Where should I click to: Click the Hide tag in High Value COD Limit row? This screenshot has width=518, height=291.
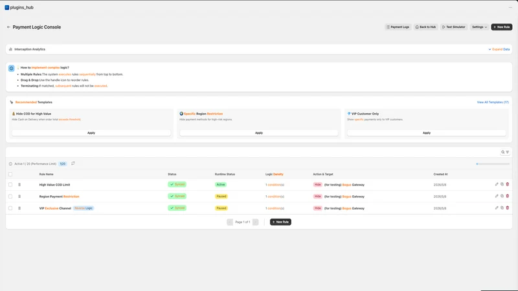pos(317,185)
